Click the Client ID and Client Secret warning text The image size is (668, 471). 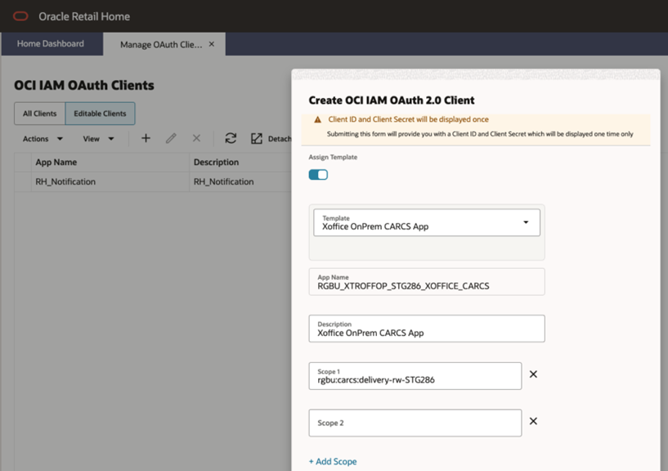coord(408,119)
